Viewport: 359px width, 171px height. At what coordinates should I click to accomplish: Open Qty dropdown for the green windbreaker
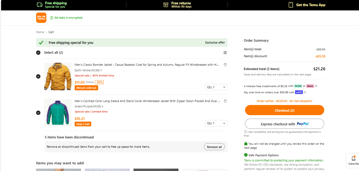tap(216, 123)
